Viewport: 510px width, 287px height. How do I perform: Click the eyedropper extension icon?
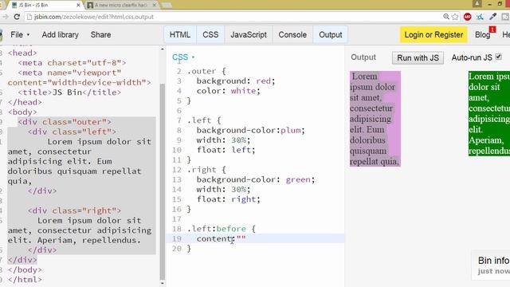pos(492,17)
